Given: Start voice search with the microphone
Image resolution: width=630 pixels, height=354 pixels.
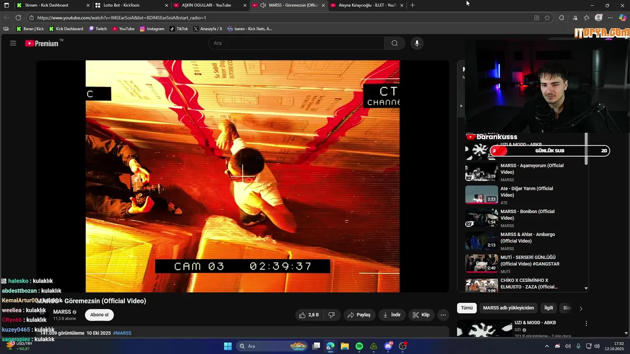Looking at the screenshot, I should [x=417, y=43].
